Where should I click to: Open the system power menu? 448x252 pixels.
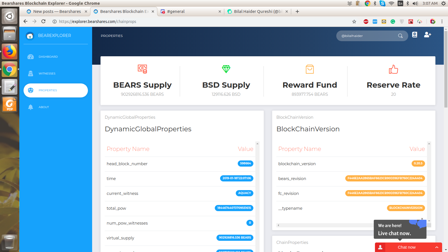[444, 3]
